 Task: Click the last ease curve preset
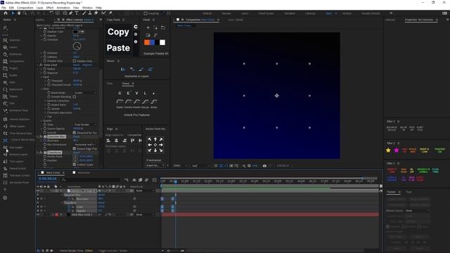[154, 101]
